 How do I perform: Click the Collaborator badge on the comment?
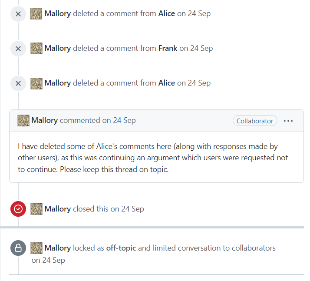click(x=255, y=121)
